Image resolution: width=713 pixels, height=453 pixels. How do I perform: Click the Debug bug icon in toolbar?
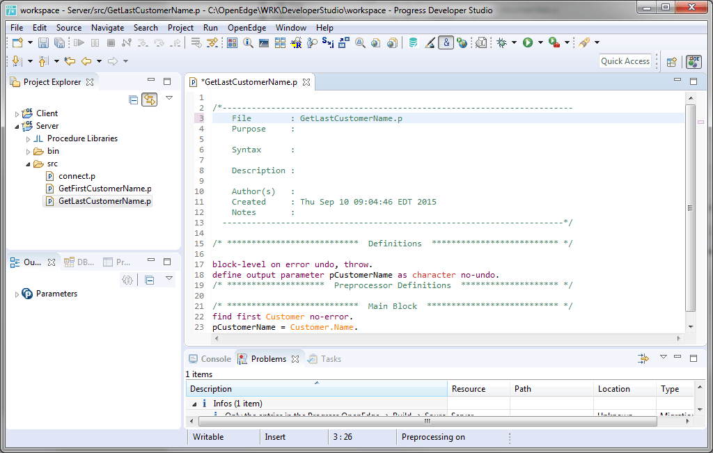coord(501,43)
